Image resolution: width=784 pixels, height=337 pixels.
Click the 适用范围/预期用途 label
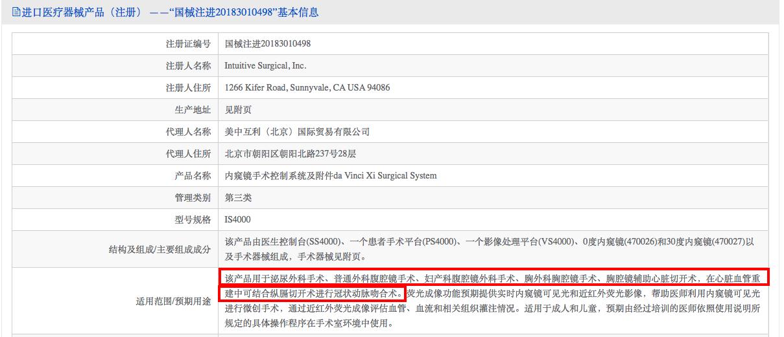coord(173,301)
